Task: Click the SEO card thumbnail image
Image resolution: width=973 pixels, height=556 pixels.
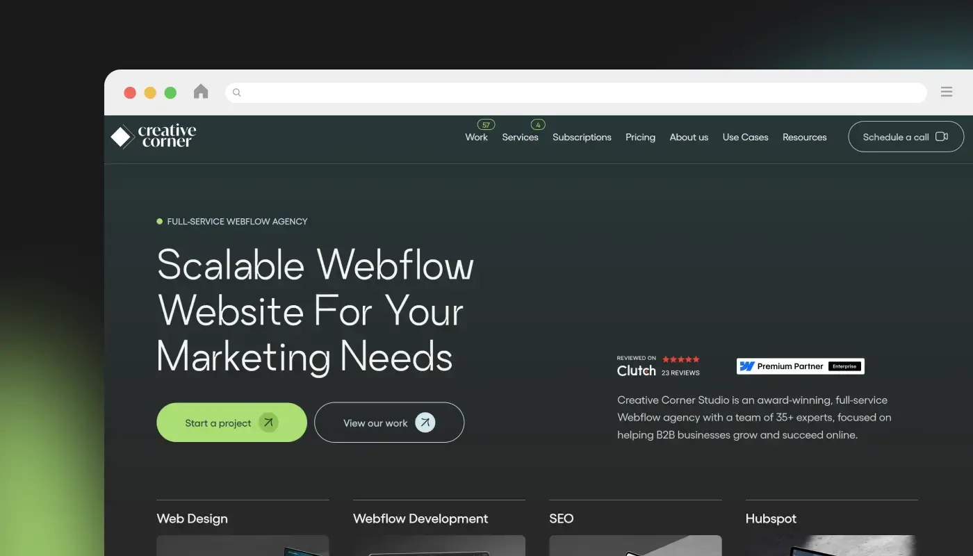Action: point(635,546)
